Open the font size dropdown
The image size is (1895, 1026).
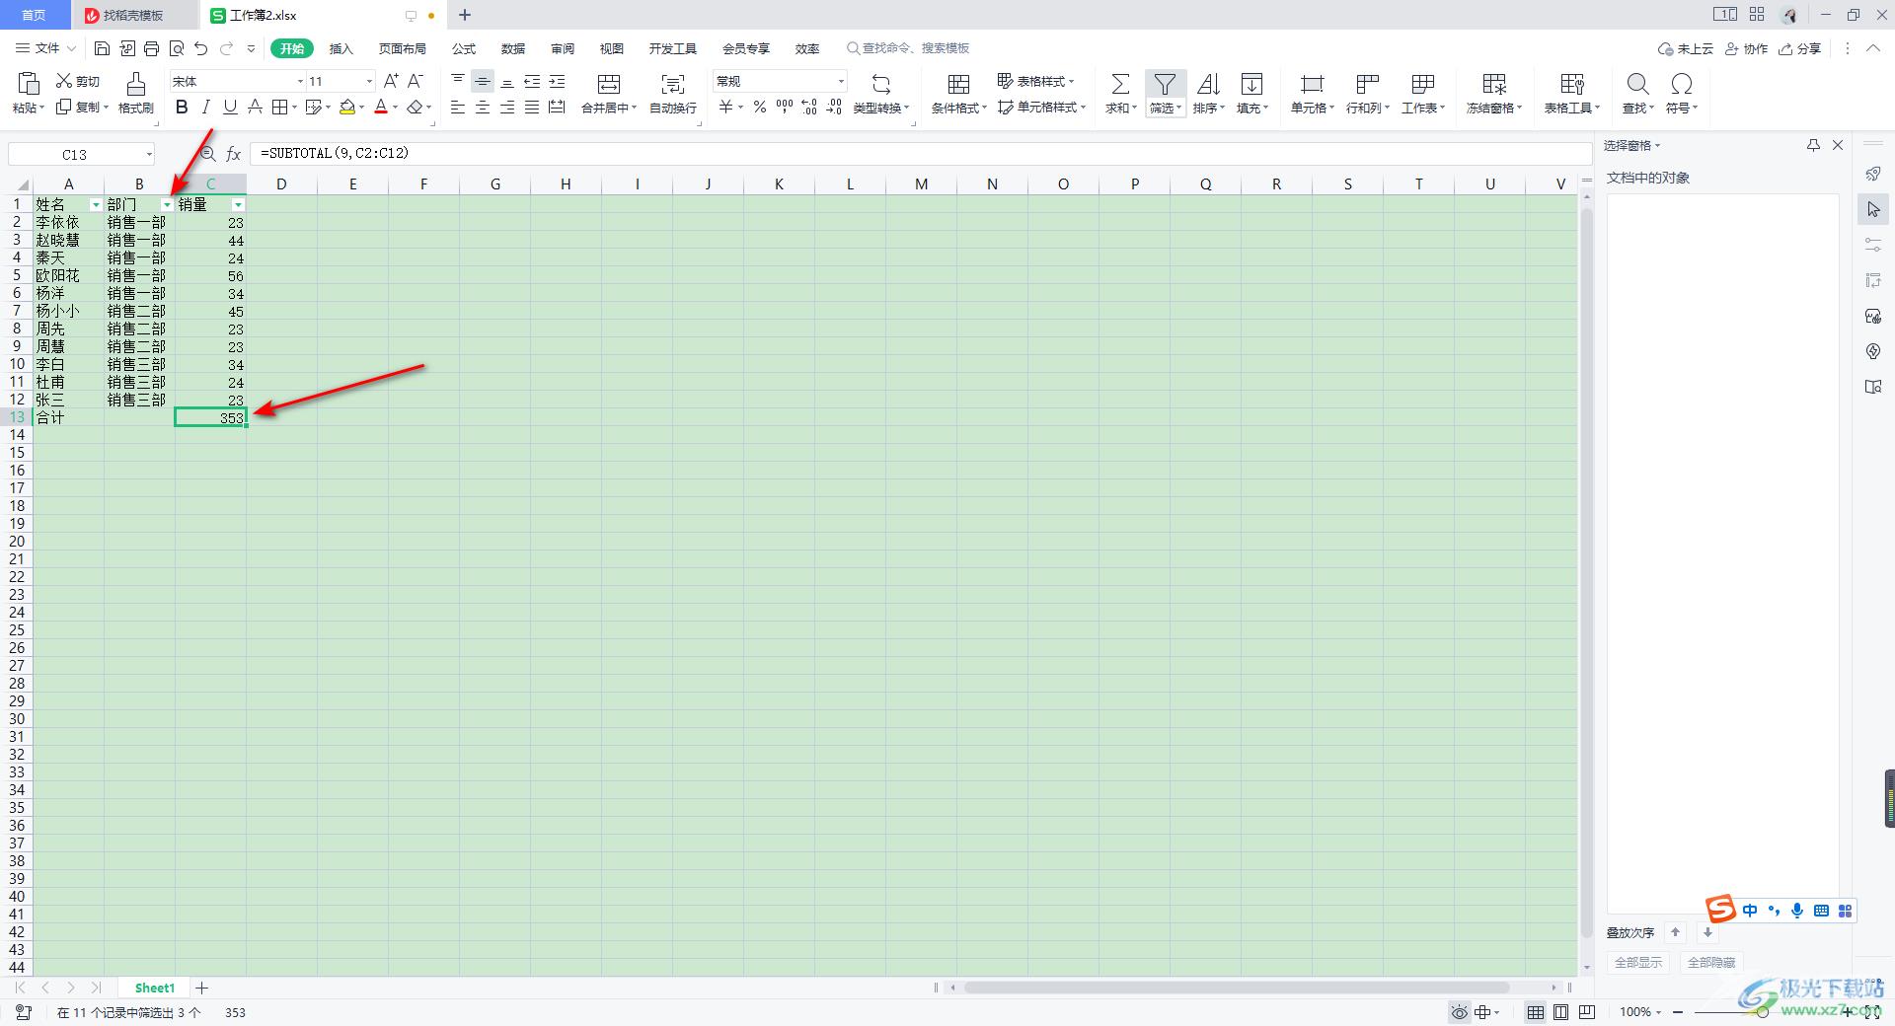(x=369, y=81)
